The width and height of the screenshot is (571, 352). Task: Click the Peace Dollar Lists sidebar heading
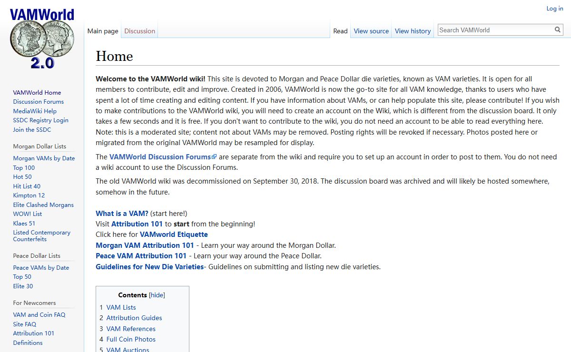pyautogui.click(x=37, y=255)
